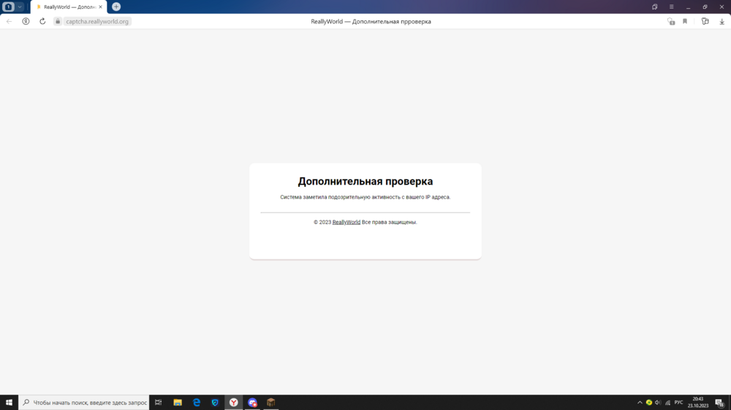Open Minecraft launcher taskbar icon
The image size is (731, 410).
click(271, 403)
